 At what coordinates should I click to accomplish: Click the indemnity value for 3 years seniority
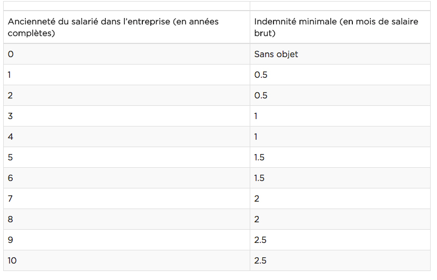pyautogui.click(x=256, y=116)
